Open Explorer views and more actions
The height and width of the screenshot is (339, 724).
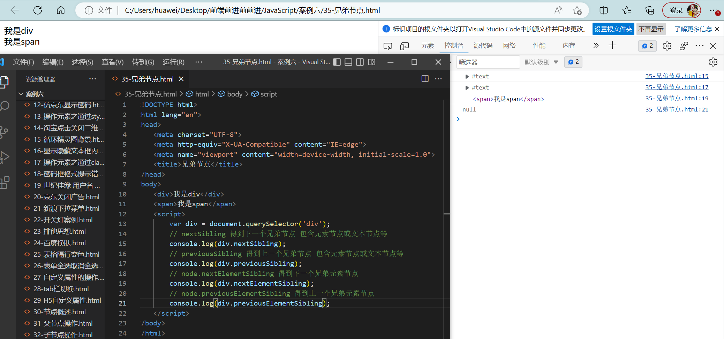pyautogui.click(x=92, y=79)
